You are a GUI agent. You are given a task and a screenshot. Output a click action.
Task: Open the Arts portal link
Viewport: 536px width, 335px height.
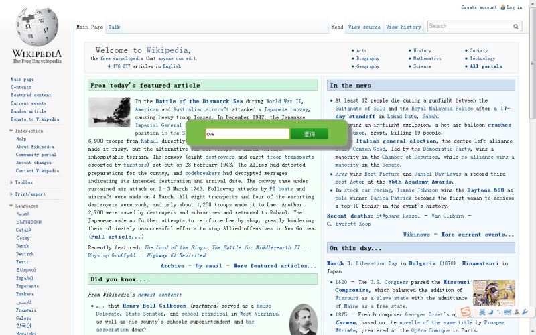(361, 50)
